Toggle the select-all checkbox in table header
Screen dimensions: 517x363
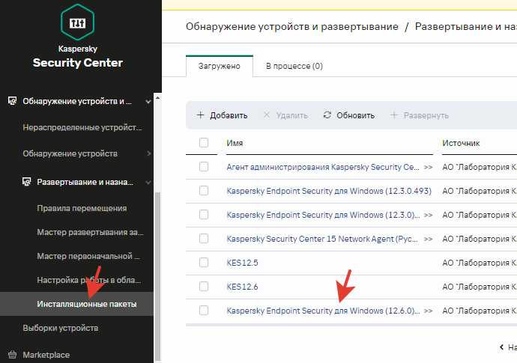tap(204, 143)
